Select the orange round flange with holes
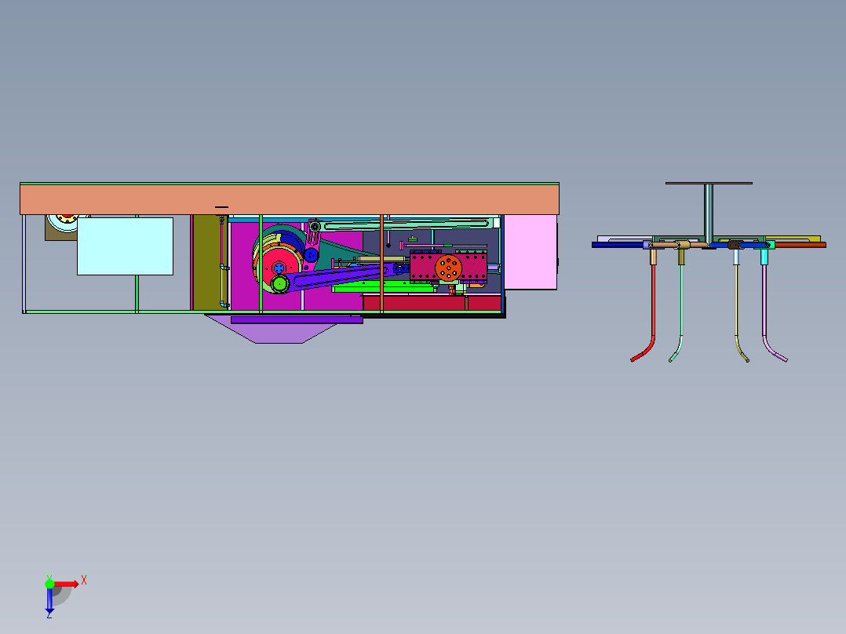Image resolution: width=846 pixels, height=634 pixels. pos(448,267)
